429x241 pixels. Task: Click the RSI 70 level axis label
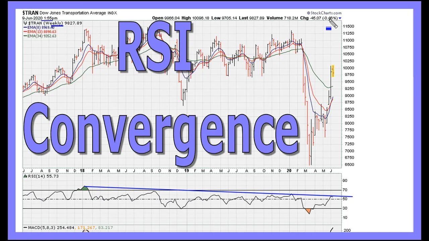pyautogui.click(x=345, y=190)
